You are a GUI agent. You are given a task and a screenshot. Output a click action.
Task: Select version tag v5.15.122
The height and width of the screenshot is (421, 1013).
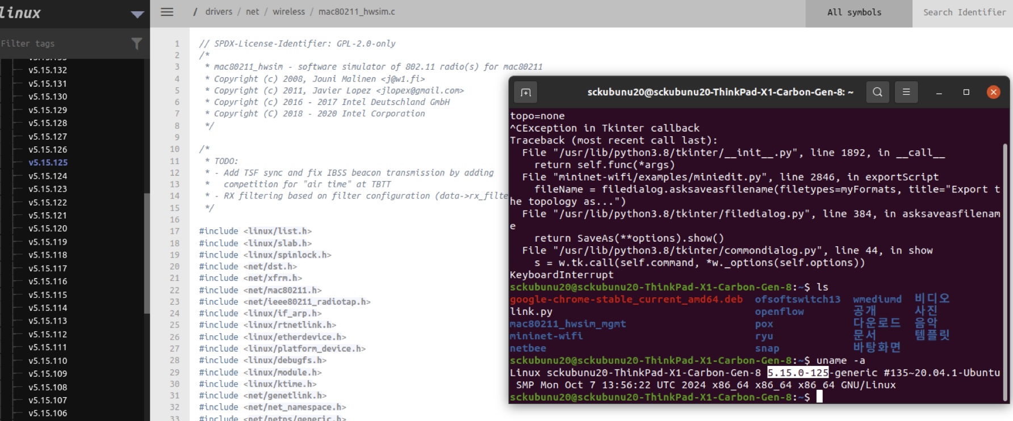tap(48, 202)
